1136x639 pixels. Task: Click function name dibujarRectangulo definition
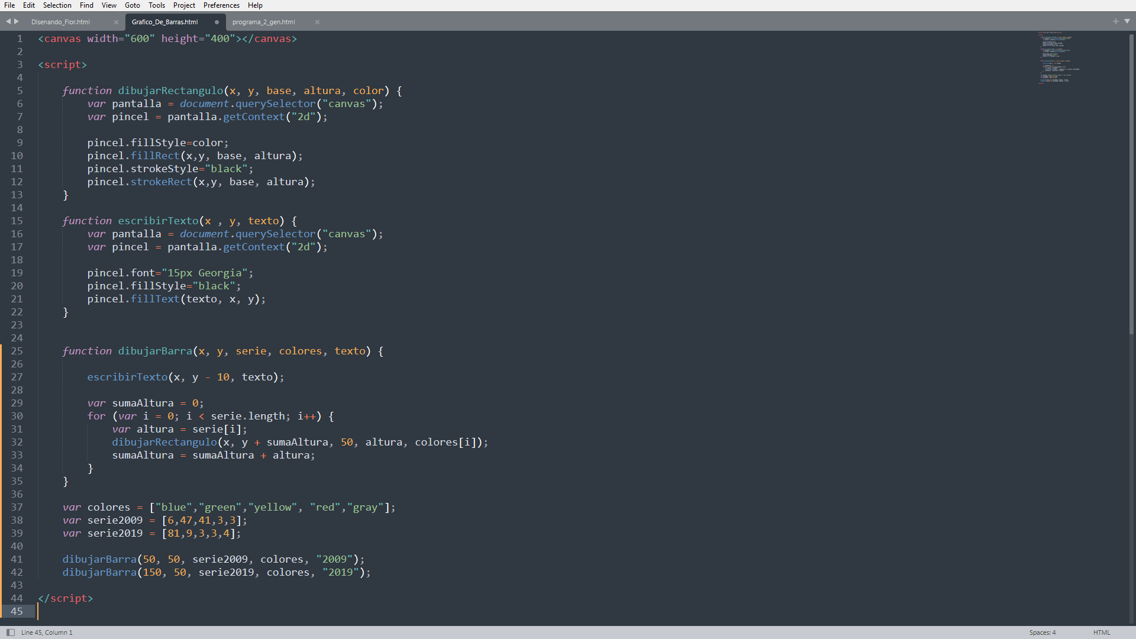click(170, 91)
